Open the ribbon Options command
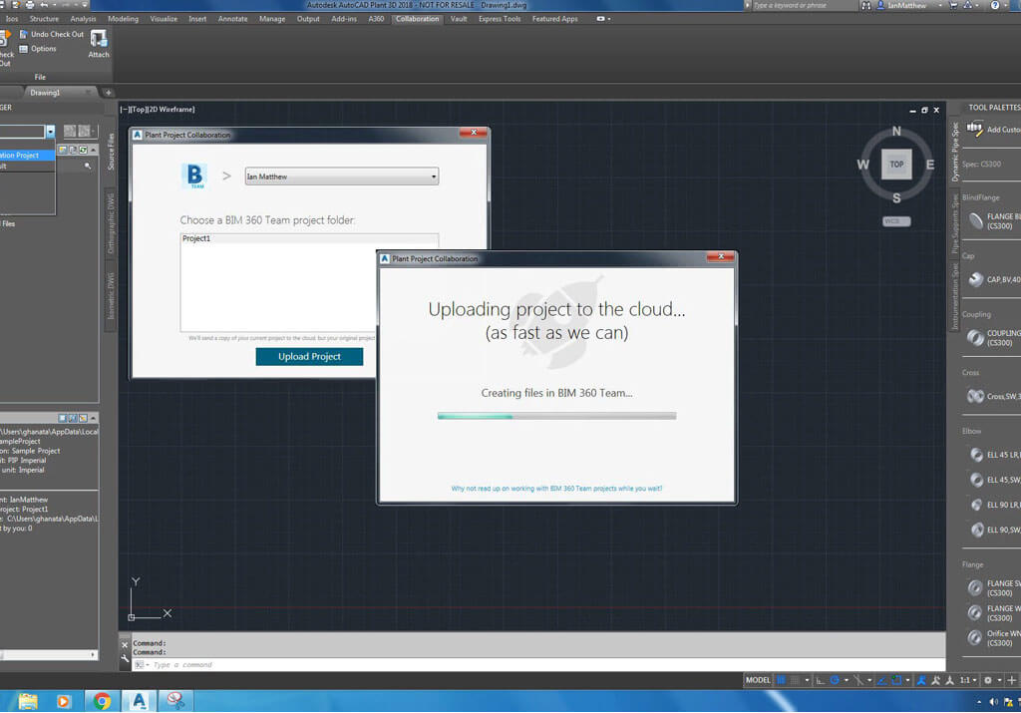Image resolution: width=1021 pixels, height=713 pixels. pyautogui.click(x=38, y=49)
